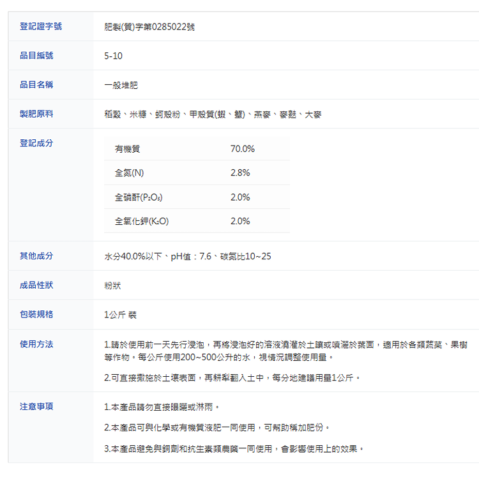Click note 2 about 有機質液肥一同使用
Viewport: 479px width, 479px height.
pyautogui.click(x=217, y=427)
